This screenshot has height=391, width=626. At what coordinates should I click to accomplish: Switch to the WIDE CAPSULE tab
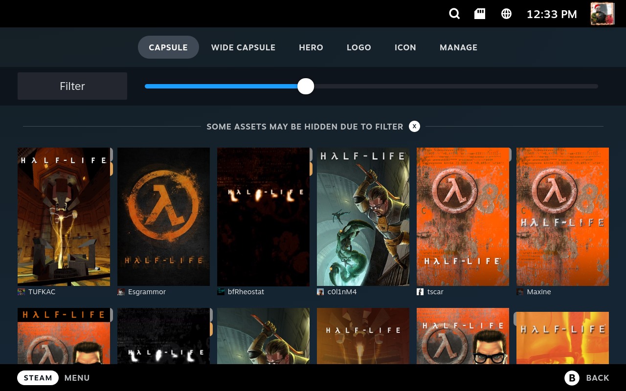(x=243, y=47)
